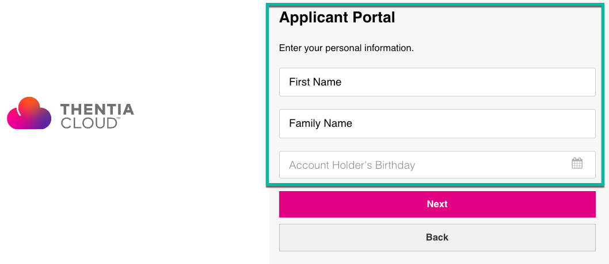This screenshot has width=609, height=264.
Task: Click the pink Next button
Action: tap(437, 204)
